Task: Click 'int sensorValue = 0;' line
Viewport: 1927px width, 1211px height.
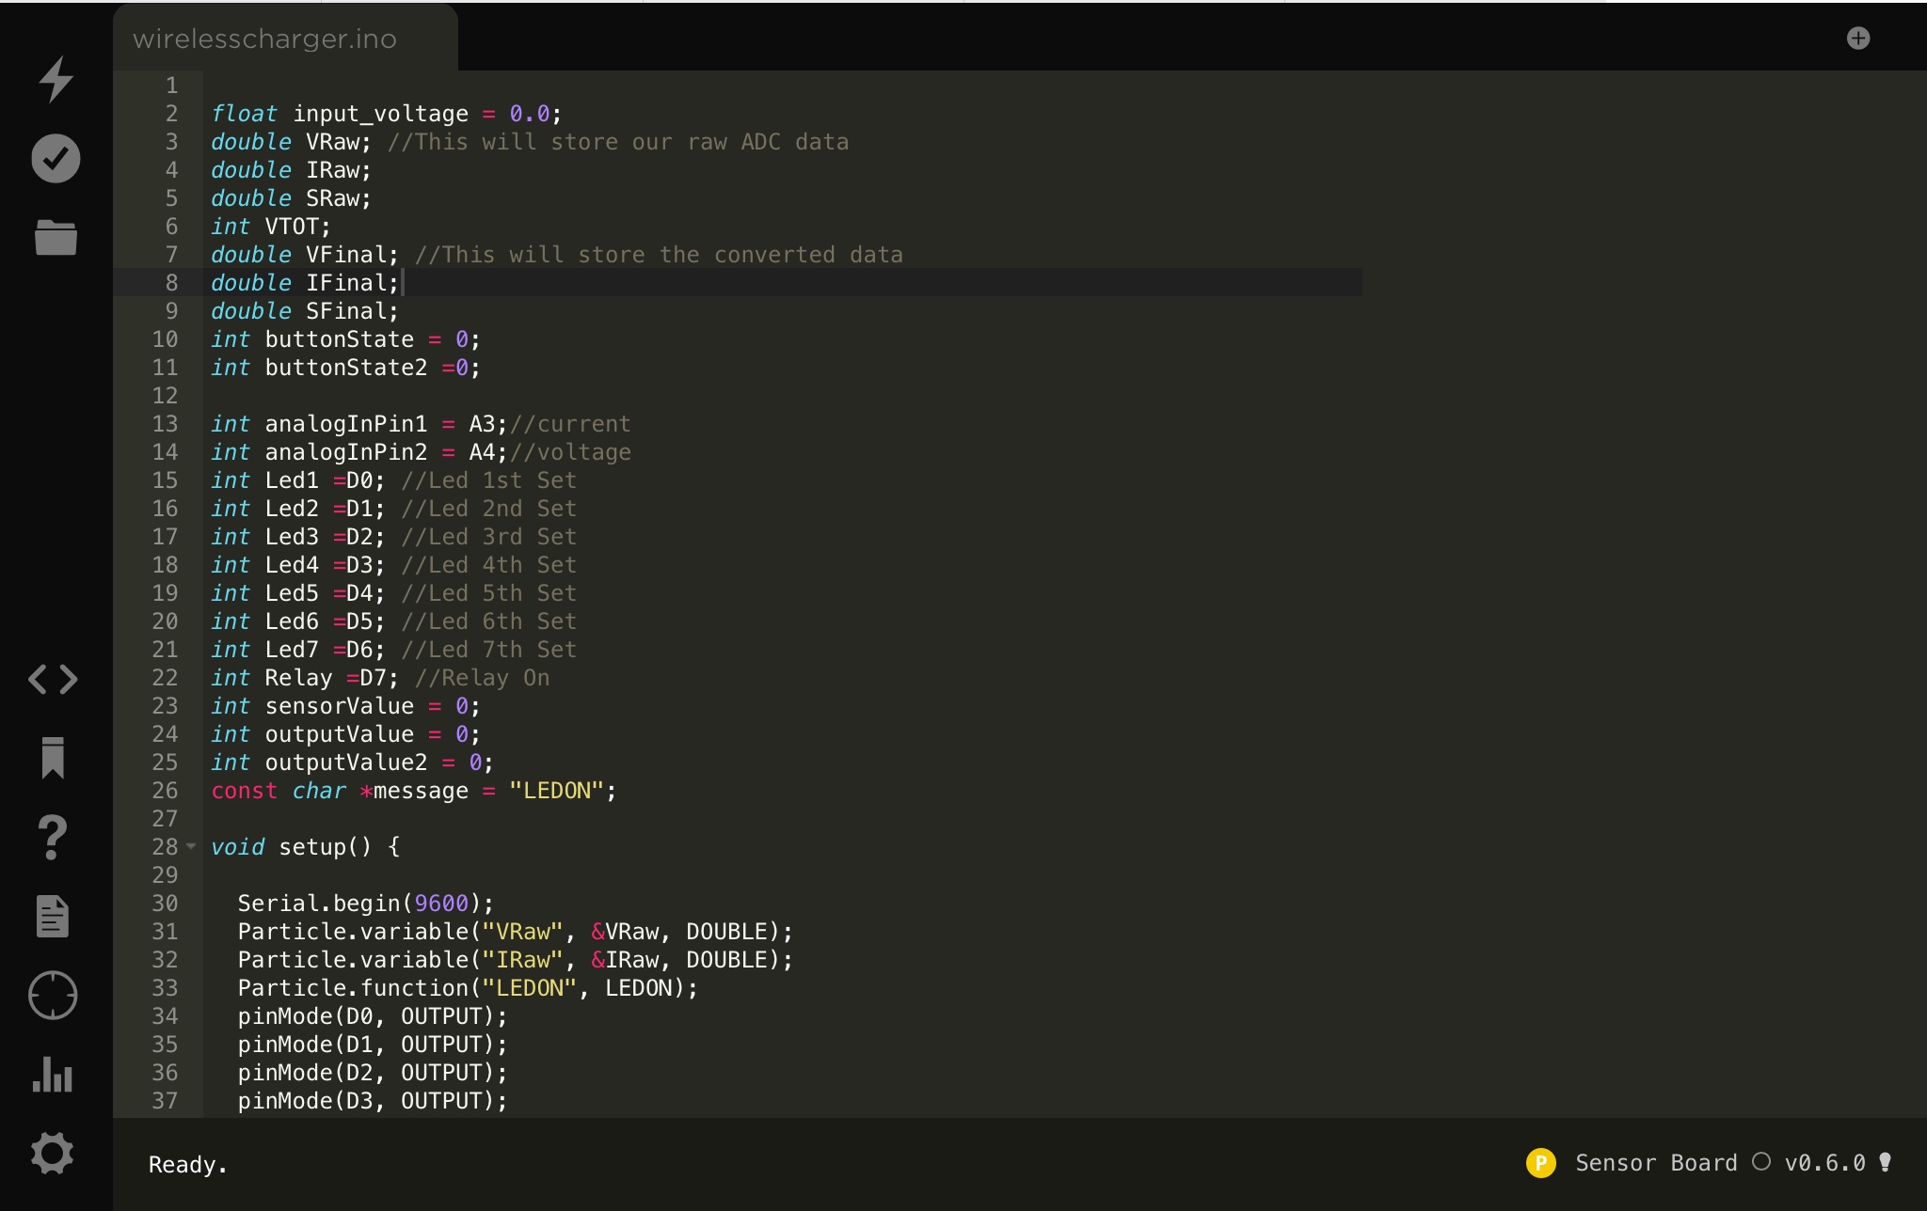Action: point(345,706)
